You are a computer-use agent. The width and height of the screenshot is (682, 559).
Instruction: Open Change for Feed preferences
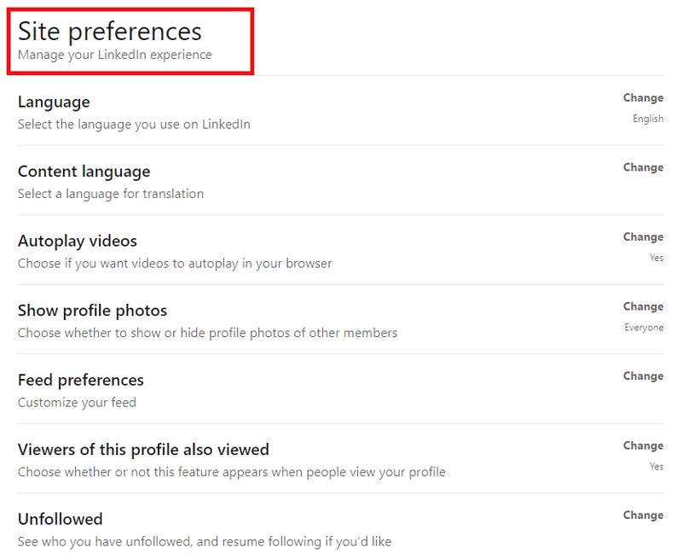(643, 376)
